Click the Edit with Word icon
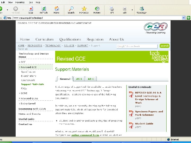Viewport: 191px width, 143px height. pos(124,9)
